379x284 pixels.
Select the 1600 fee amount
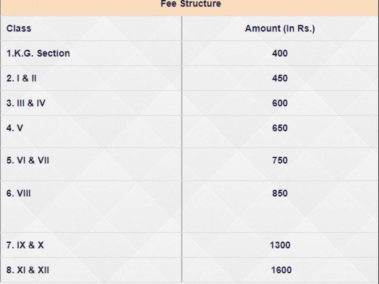[281, 270]
